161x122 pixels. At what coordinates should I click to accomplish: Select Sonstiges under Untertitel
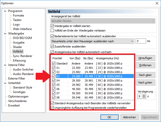click(19, 92)
